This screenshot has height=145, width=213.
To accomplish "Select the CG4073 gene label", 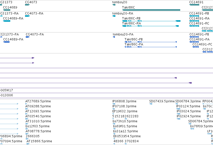I will tap(31, 2).
